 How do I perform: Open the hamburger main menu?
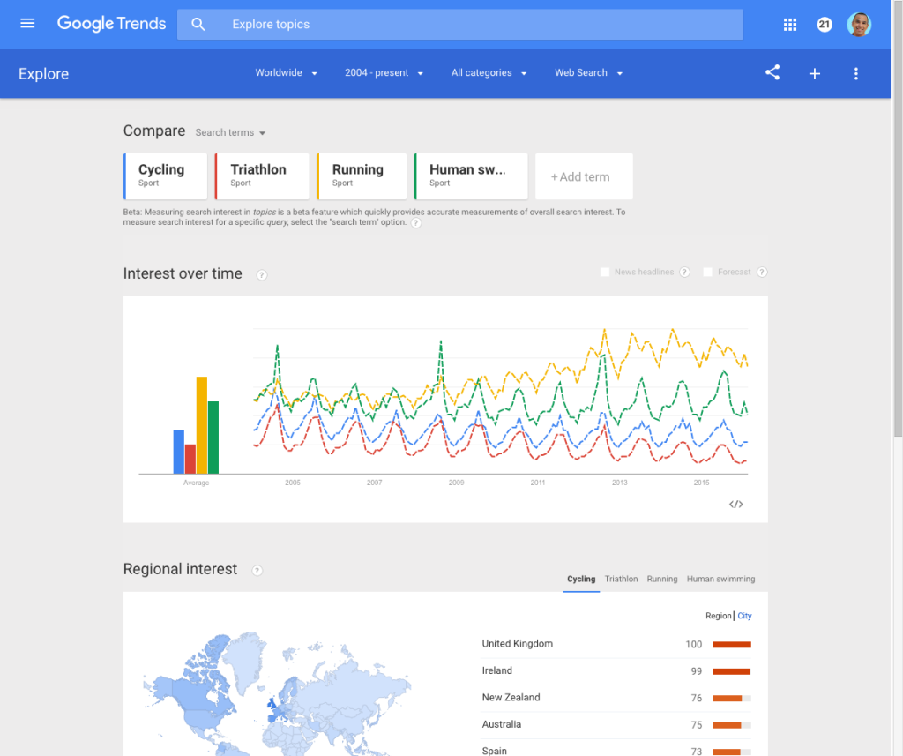click(27, 24)
